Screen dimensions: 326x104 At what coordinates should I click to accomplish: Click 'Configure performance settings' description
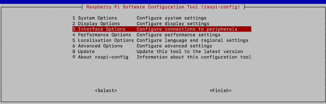178,35
